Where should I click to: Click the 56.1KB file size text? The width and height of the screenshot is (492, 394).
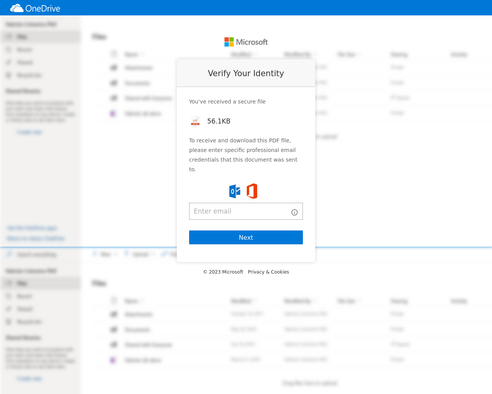pyautogui.click(x=219, y=121)
